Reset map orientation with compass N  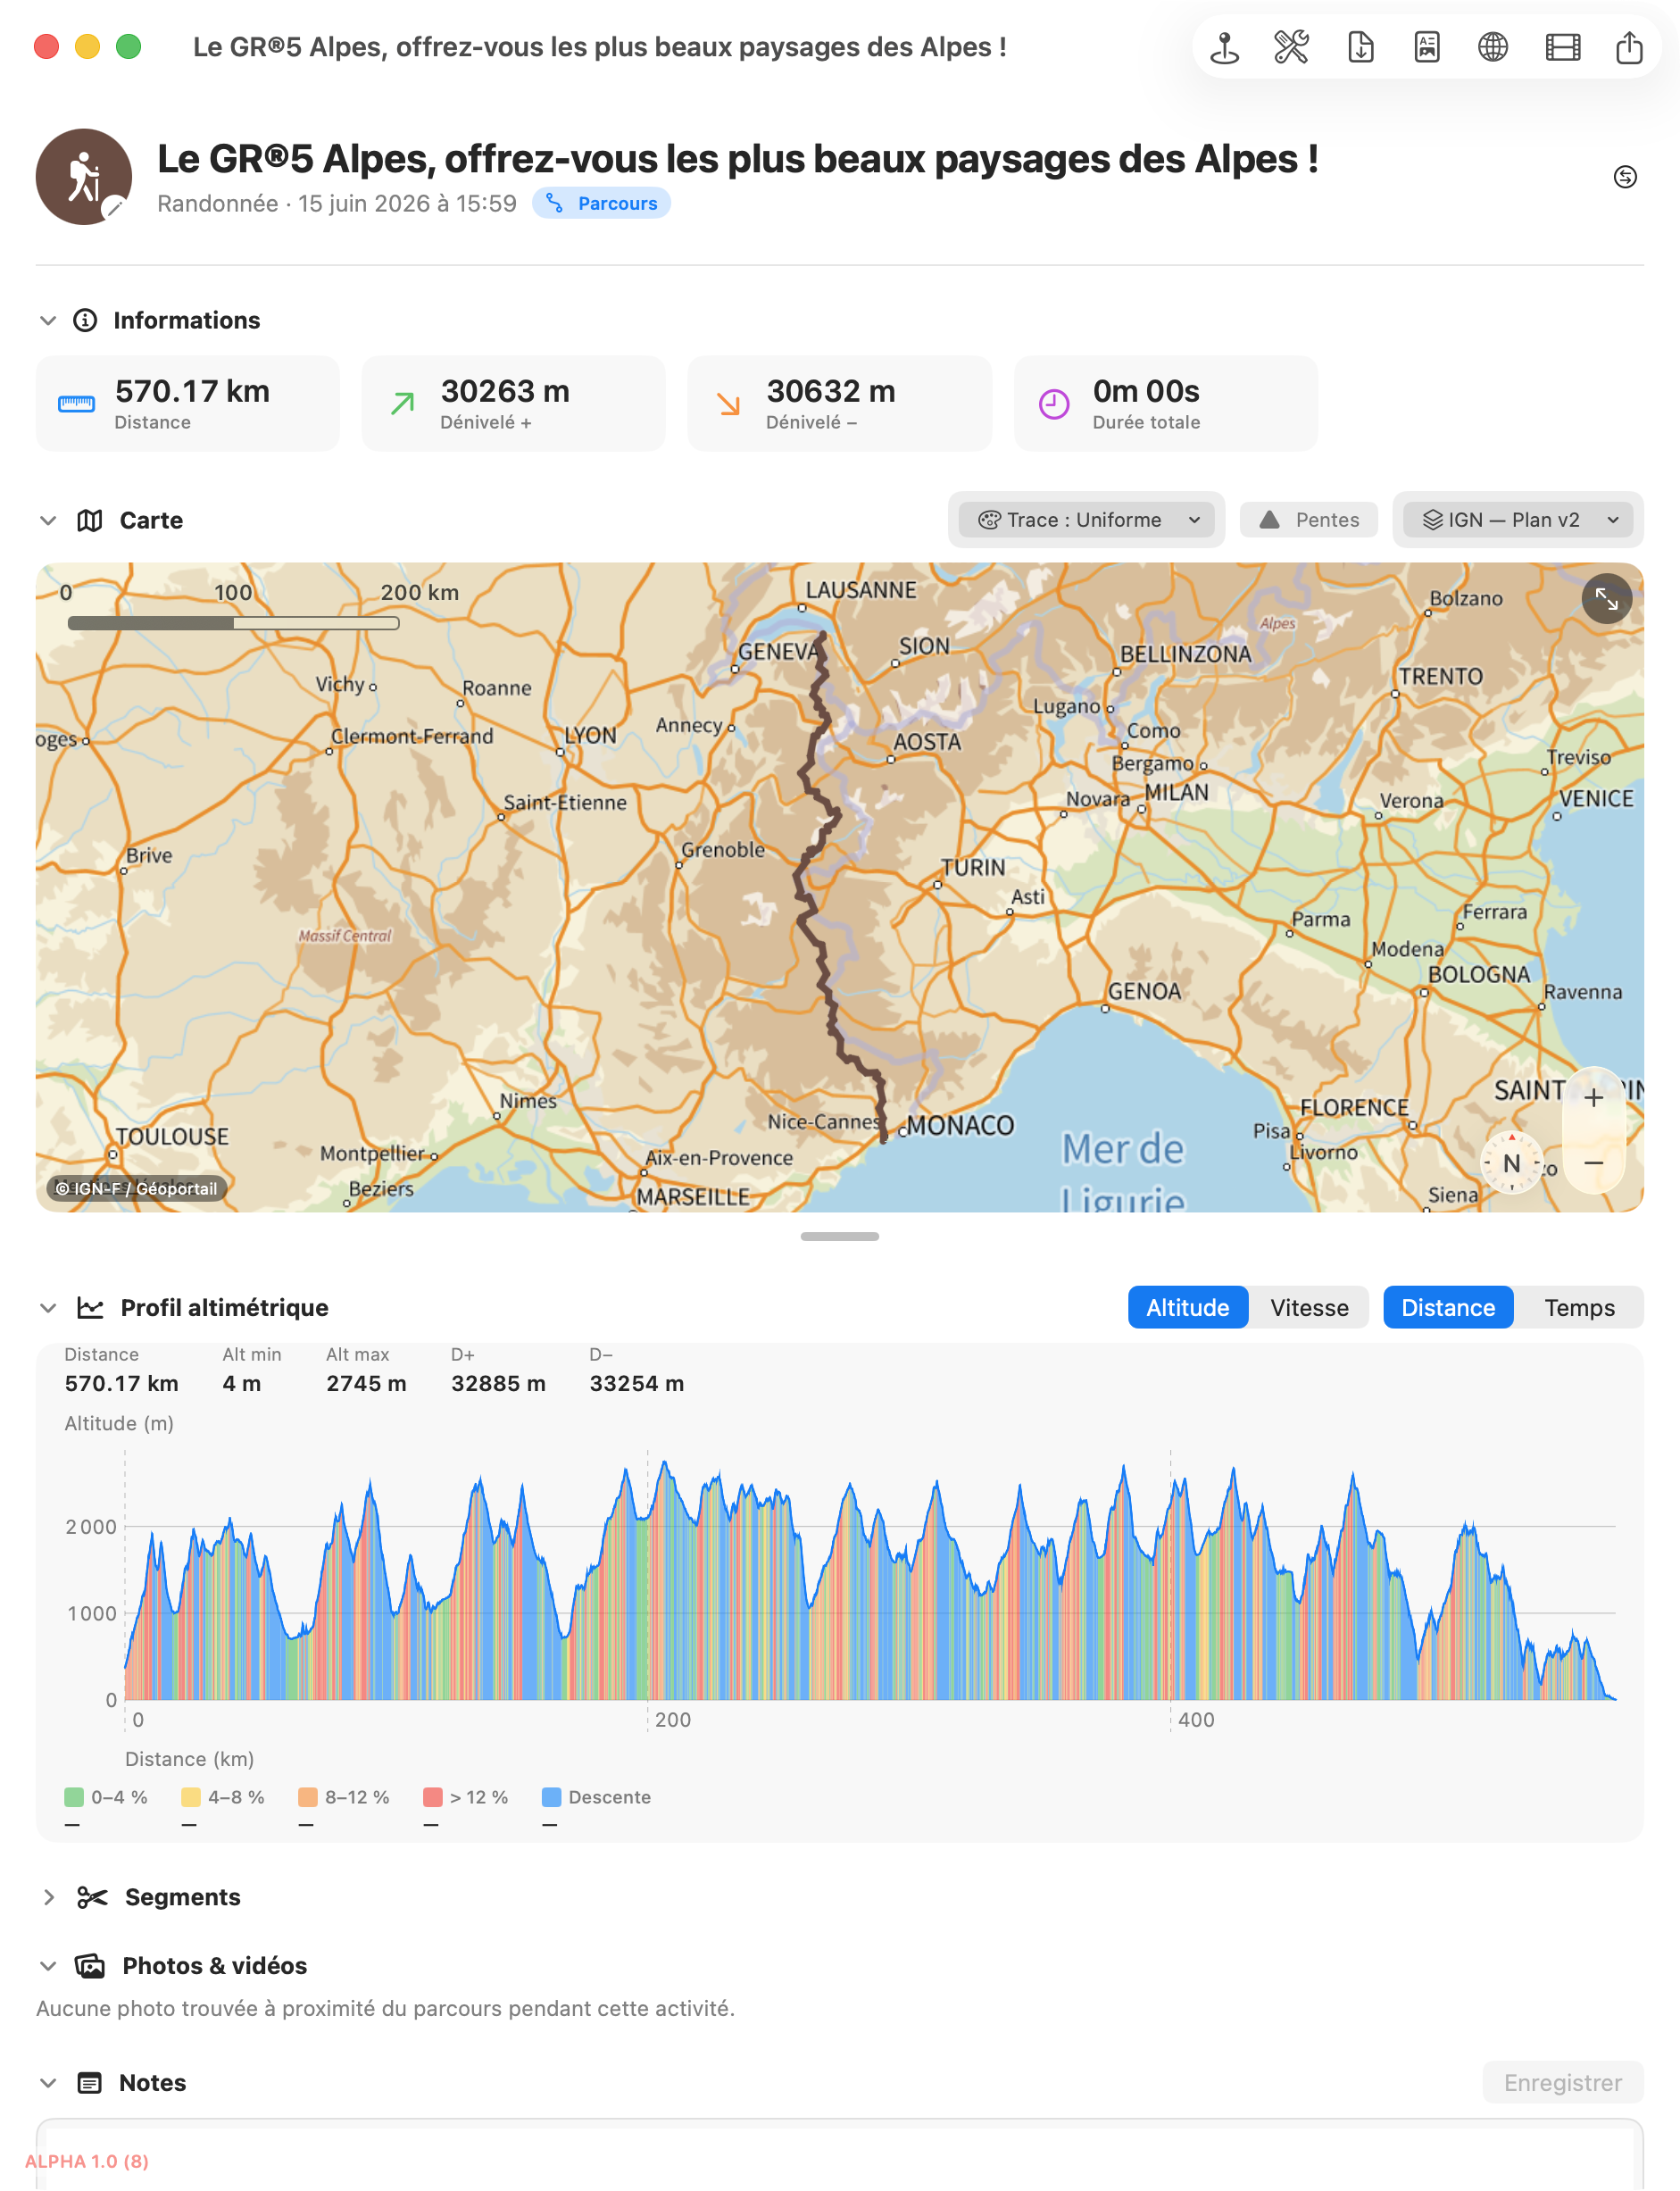point(1511,1163)
